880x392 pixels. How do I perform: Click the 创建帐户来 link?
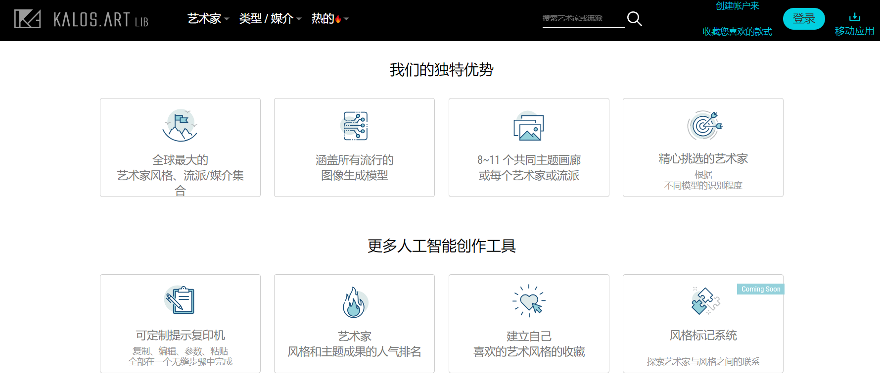(737, 6)
